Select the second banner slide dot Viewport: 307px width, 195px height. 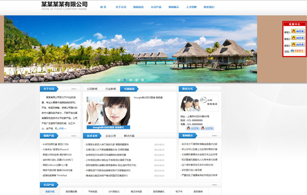click(x=125, y=80)
